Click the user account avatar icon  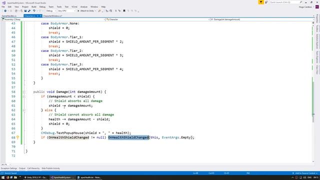pyautogui.click(x=317, y=7)
